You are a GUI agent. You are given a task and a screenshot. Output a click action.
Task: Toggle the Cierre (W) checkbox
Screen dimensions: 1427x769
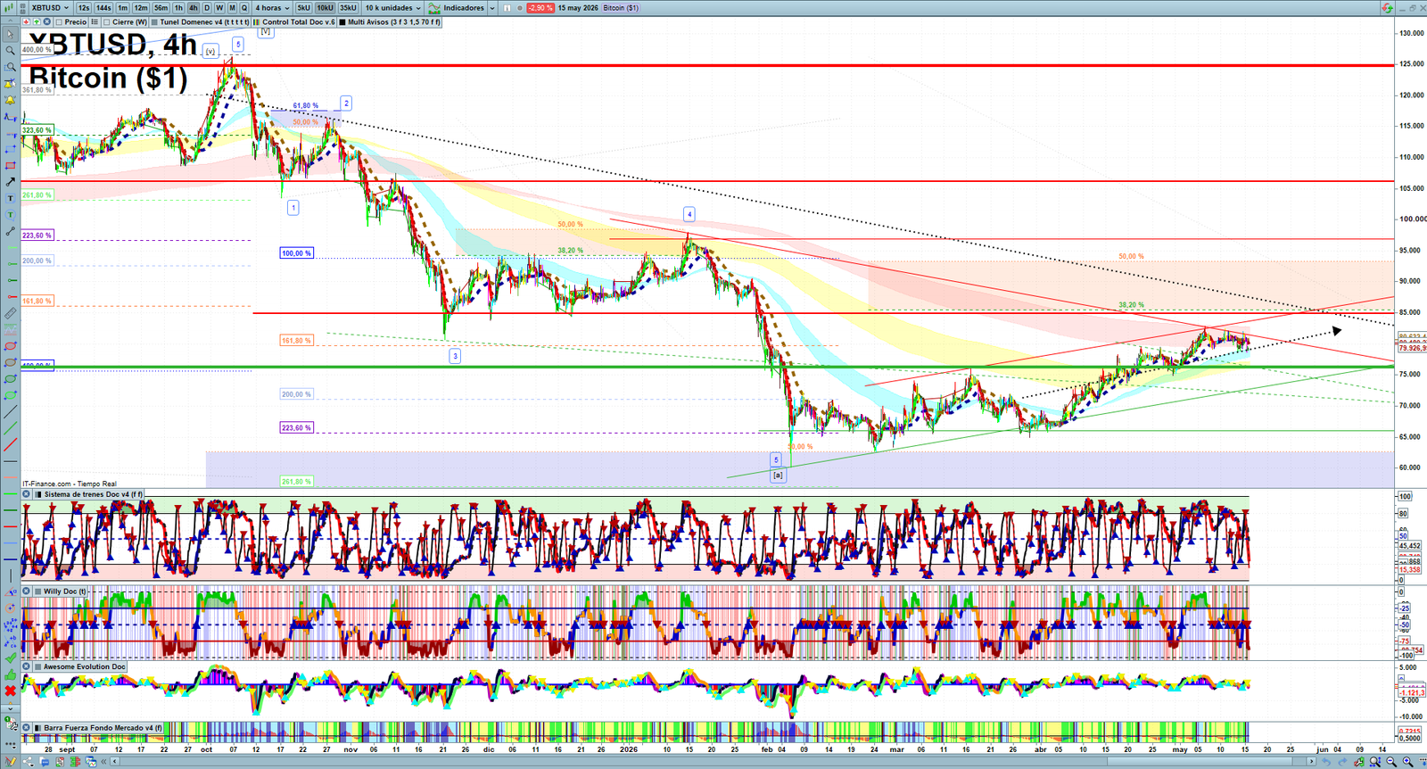[x=106, y=21]
